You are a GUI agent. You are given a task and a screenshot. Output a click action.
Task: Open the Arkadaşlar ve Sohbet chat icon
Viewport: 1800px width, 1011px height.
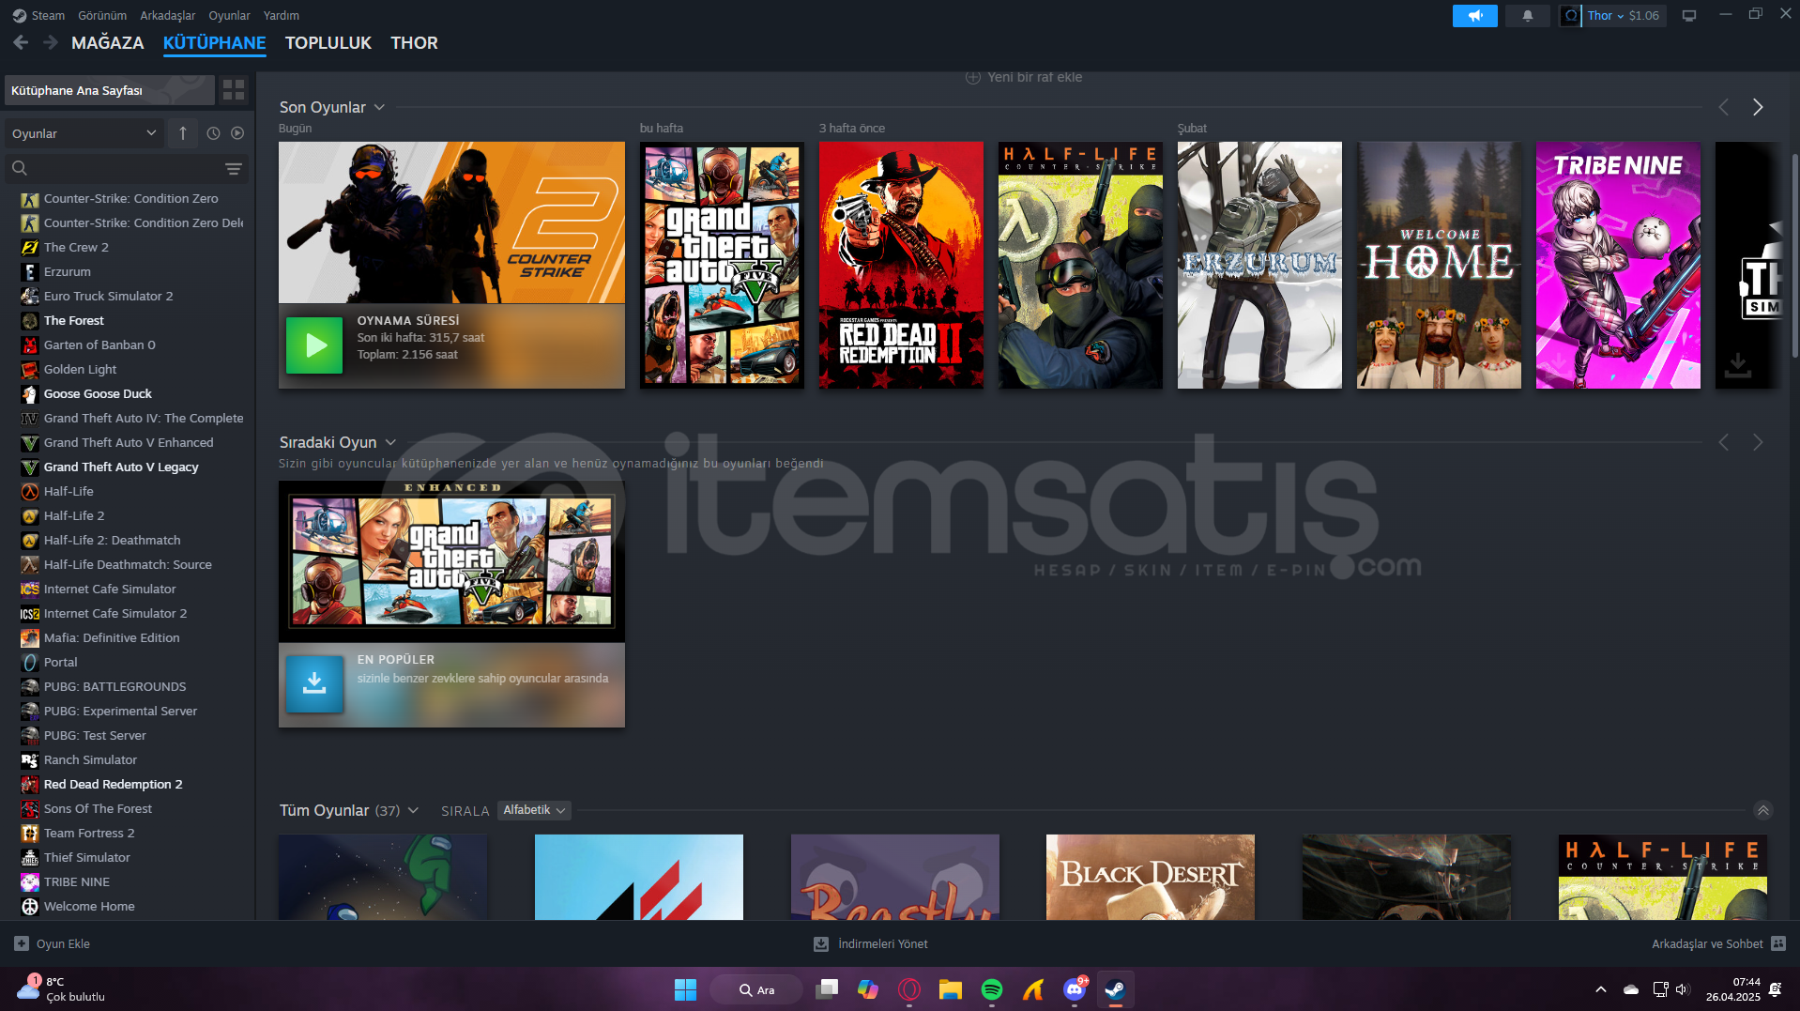pyautogui.click(x=1778, y=943)
